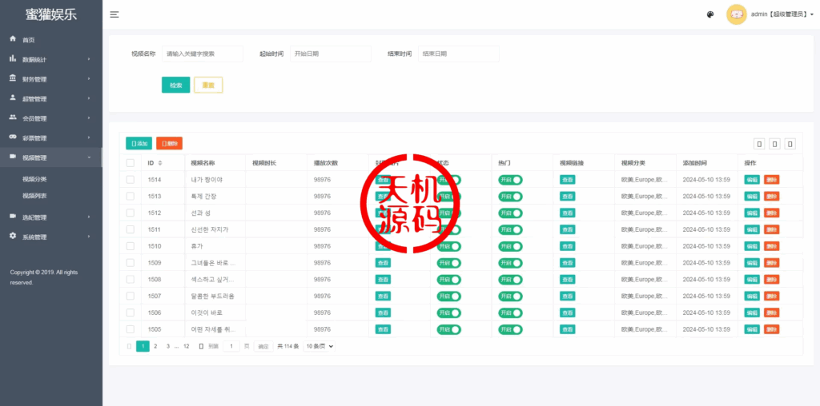The image size is (820, 406).
Task: Click the last table tool icon at top right
Action: pyautogui.click(x=790, y=144)
